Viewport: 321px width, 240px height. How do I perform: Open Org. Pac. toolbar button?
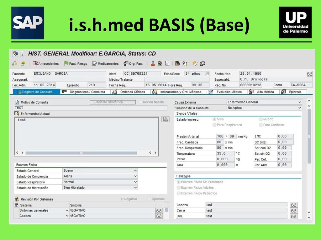click(x=133, y=63)
